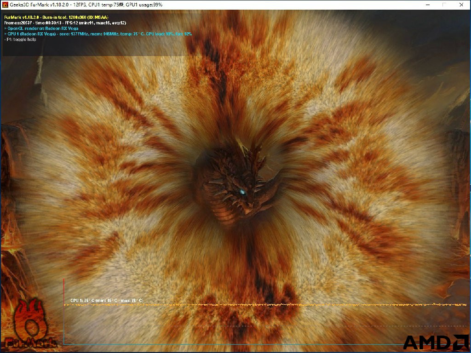Click the 'FurMark v1.18.2.0 - Burn-in test' line
Viewport: 471px width, 353px height.
point(56,17)
